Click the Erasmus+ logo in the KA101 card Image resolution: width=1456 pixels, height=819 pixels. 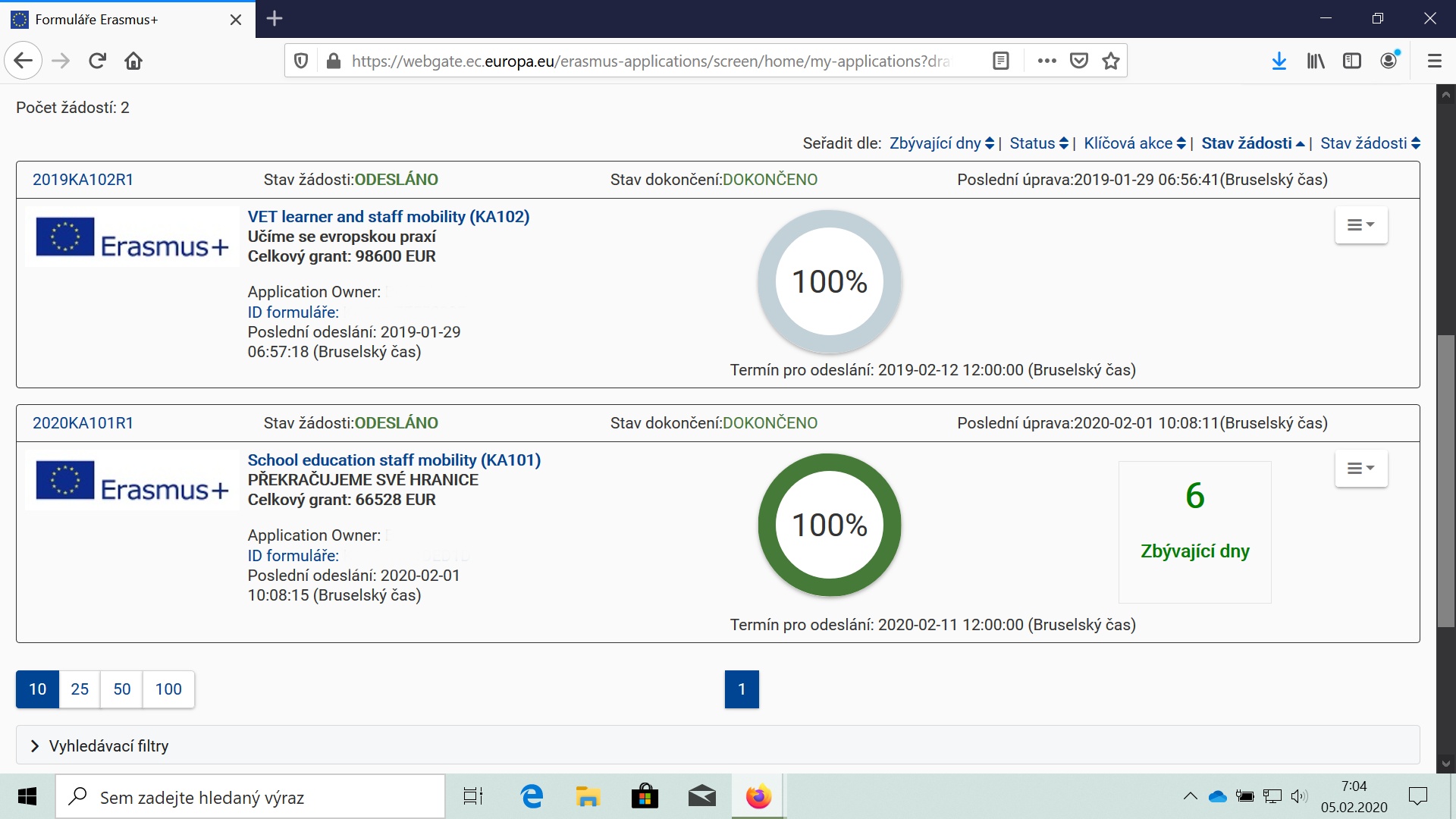[132, 481]
